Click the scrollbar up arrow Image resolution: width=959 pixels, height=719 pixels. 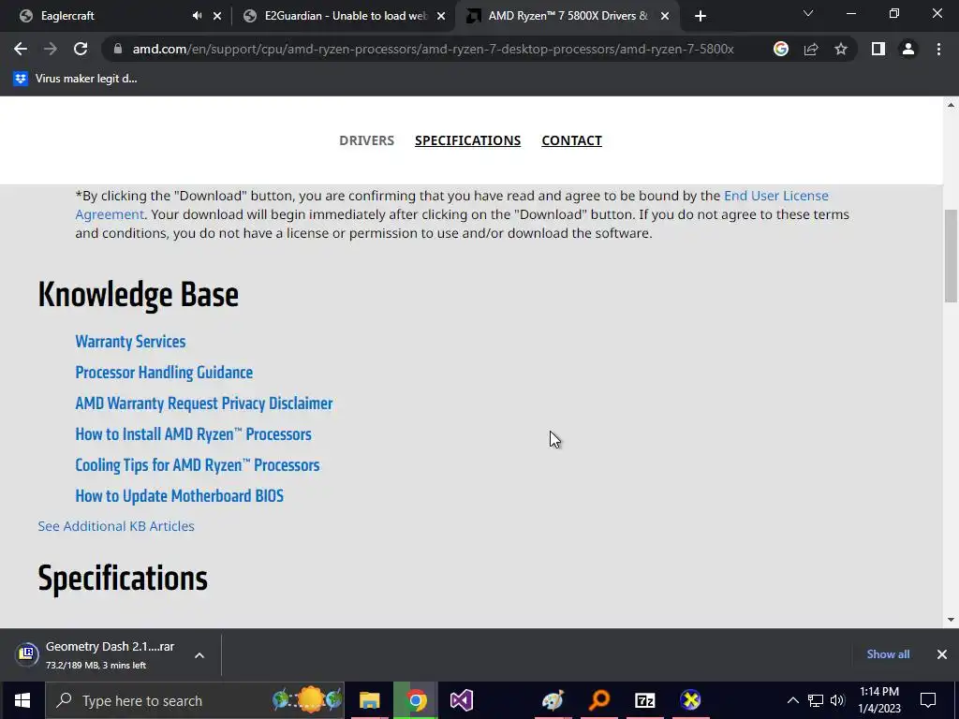[x=951, y=105]
